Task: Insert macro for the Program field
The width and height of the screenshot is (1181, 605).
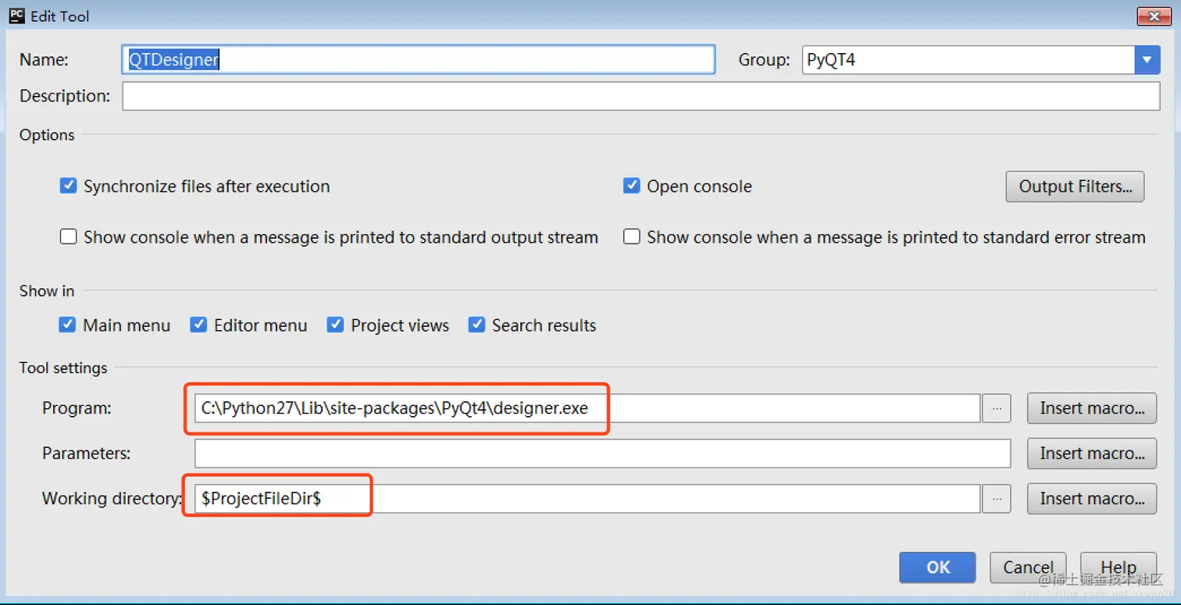Action: click(1092, 408)
